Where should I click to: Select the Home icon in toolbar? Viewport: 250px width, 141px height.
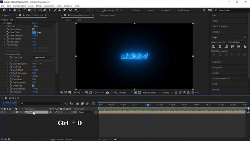click(4, 10)
